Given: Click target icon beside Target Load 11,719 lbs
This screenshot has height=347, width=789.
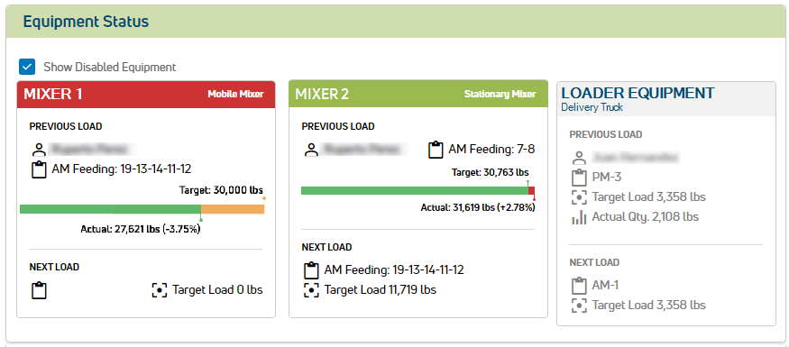Looking at the screenshot, I should 311,290.
